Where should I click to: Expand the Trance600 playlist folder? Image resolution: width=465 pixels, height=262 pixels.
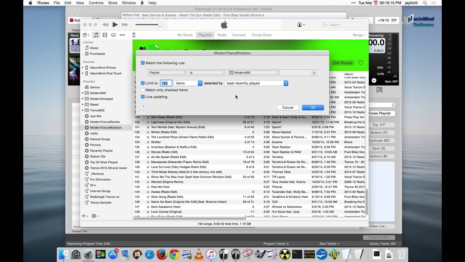pyautogui.click(x=82, y=110)
